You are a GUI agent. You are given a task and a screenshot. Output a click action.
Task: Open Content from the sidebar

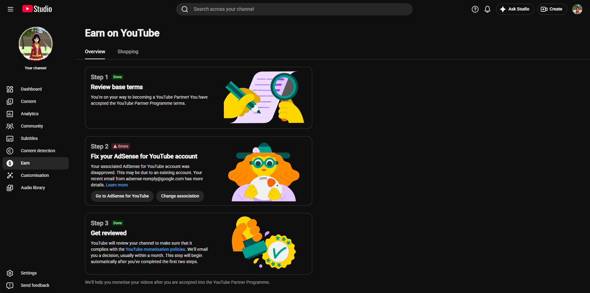35,102
